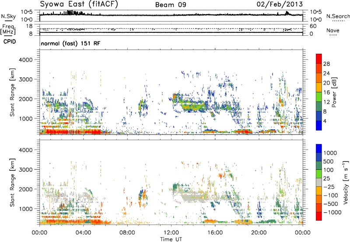Click 'Slant Range [km]' label of velocity panel
Screen dimensions: 350x242
[12, 182]
